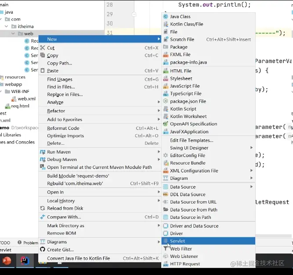
Task: Expand the Analyze submenu arrow
Action: click(x=159, y=102)
